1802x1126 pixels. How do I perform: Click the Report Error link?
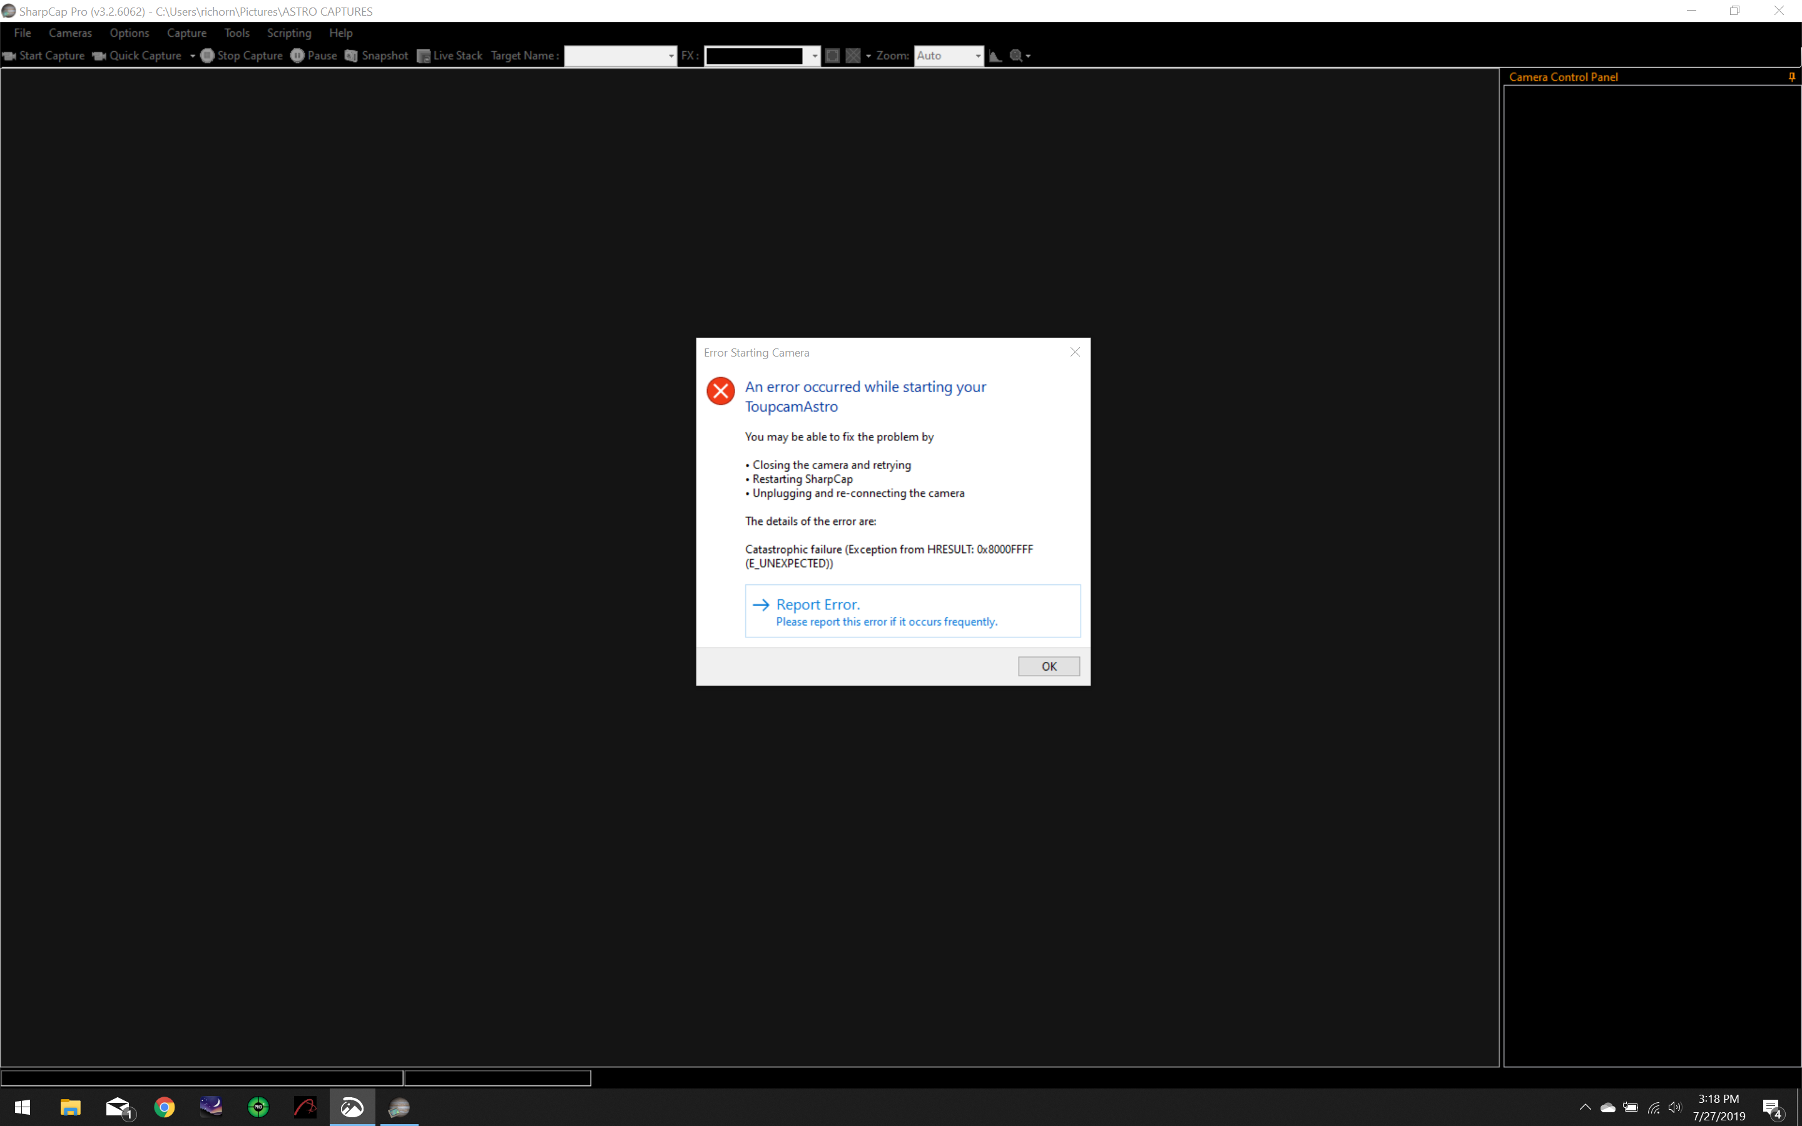(x=912, y=611)
